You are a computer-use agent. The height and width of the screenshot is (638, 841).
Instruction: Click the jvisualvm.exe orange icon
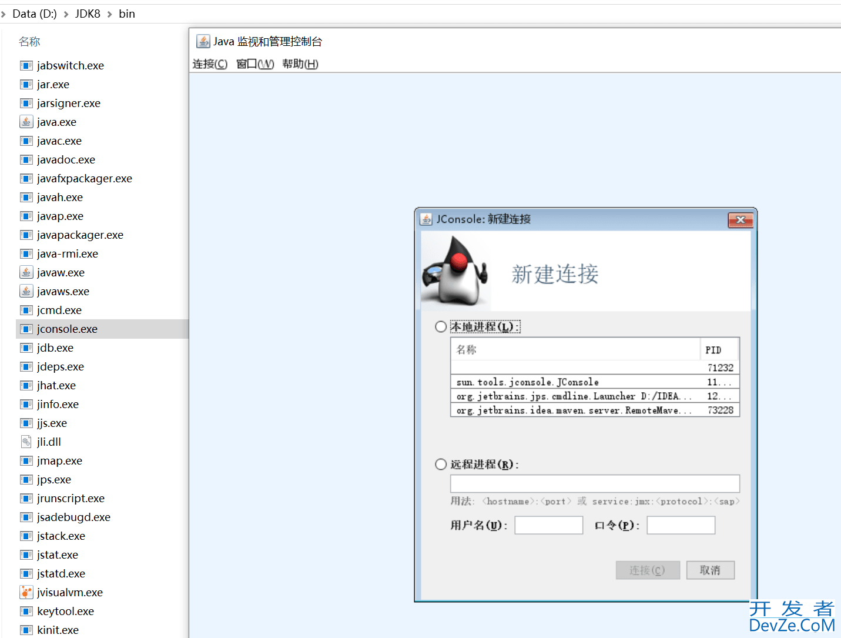click(26, 592)
